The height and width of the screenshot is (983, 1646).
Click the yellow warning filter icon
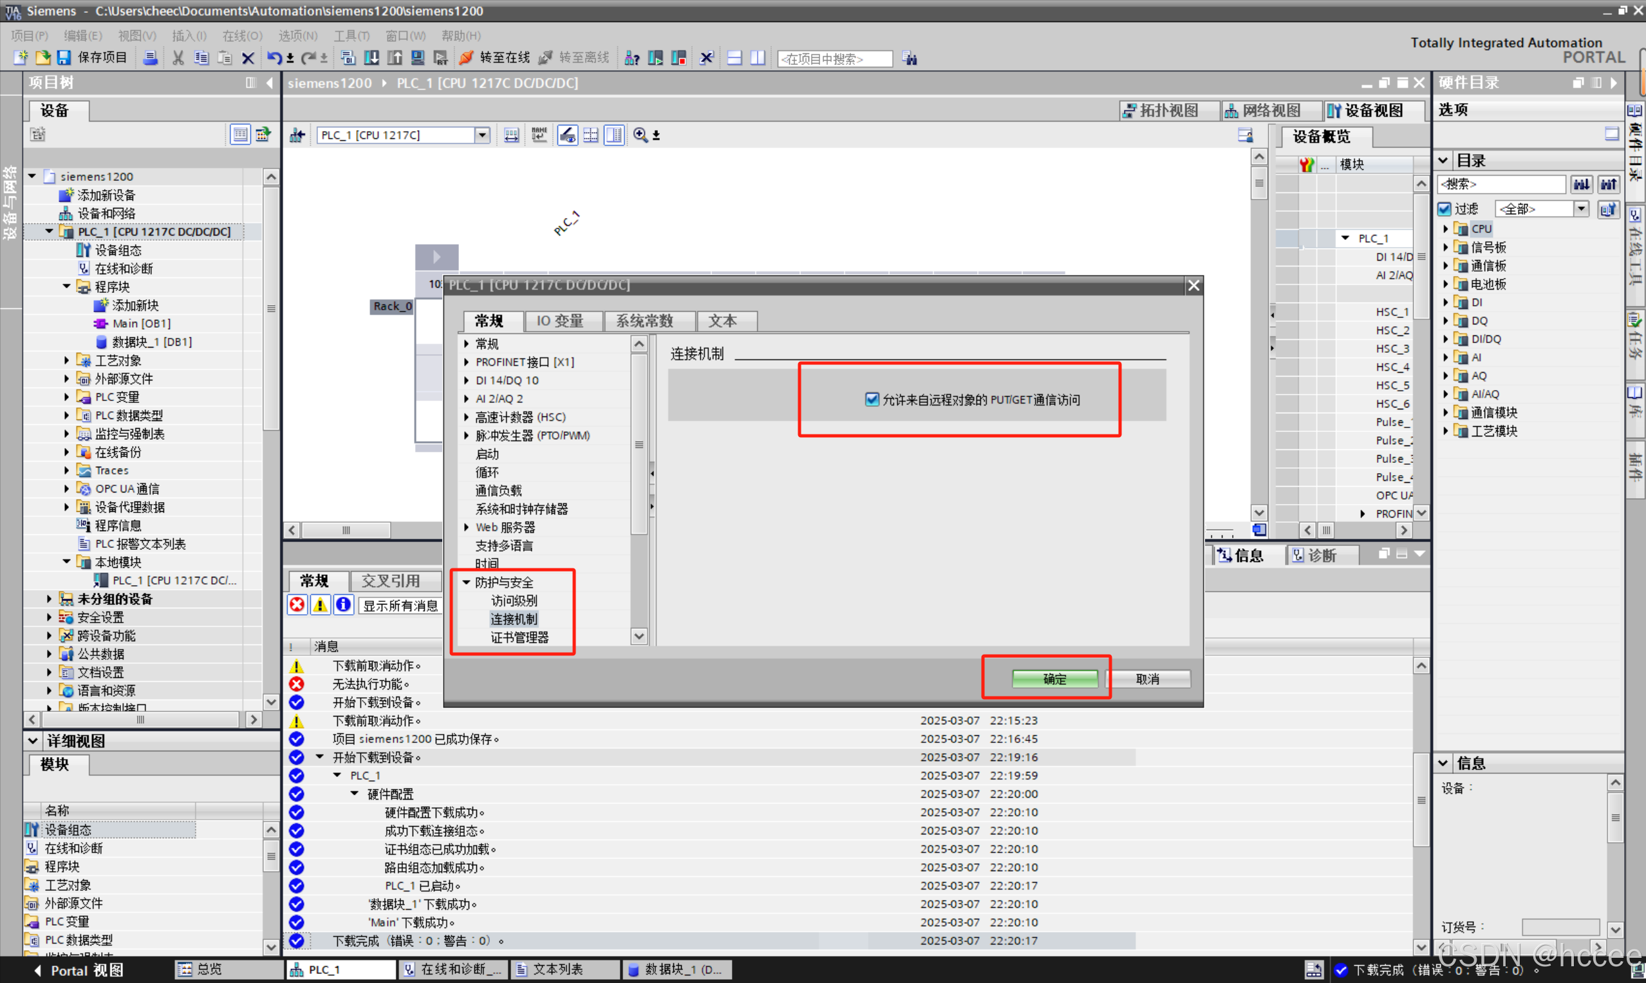(x=320, y=604)
